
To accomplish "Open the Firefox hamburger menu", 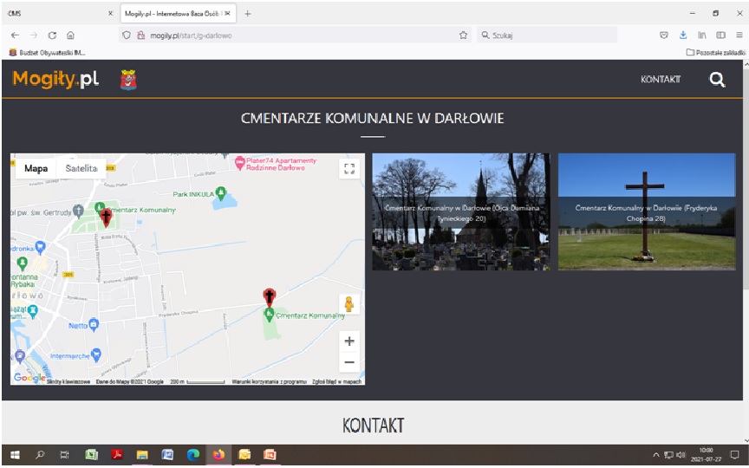I will click(739, 36).
